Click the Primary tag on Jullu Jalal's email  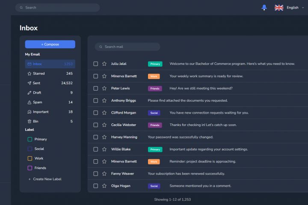pos(155,64)
